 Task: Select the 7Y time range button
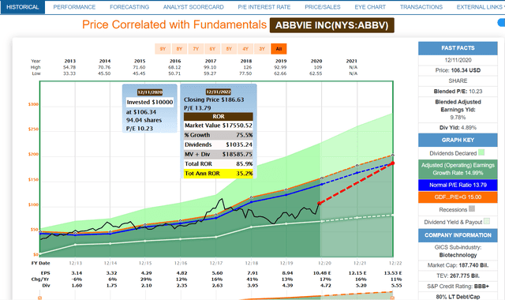(x=196, y=49)
